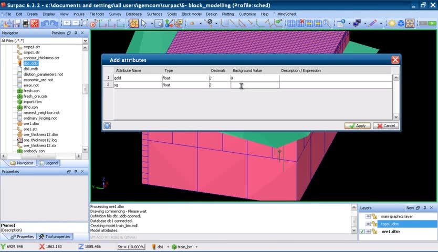The image size is (438, 252).
Task: Click the dual monitors display icon
Action: 357,24
